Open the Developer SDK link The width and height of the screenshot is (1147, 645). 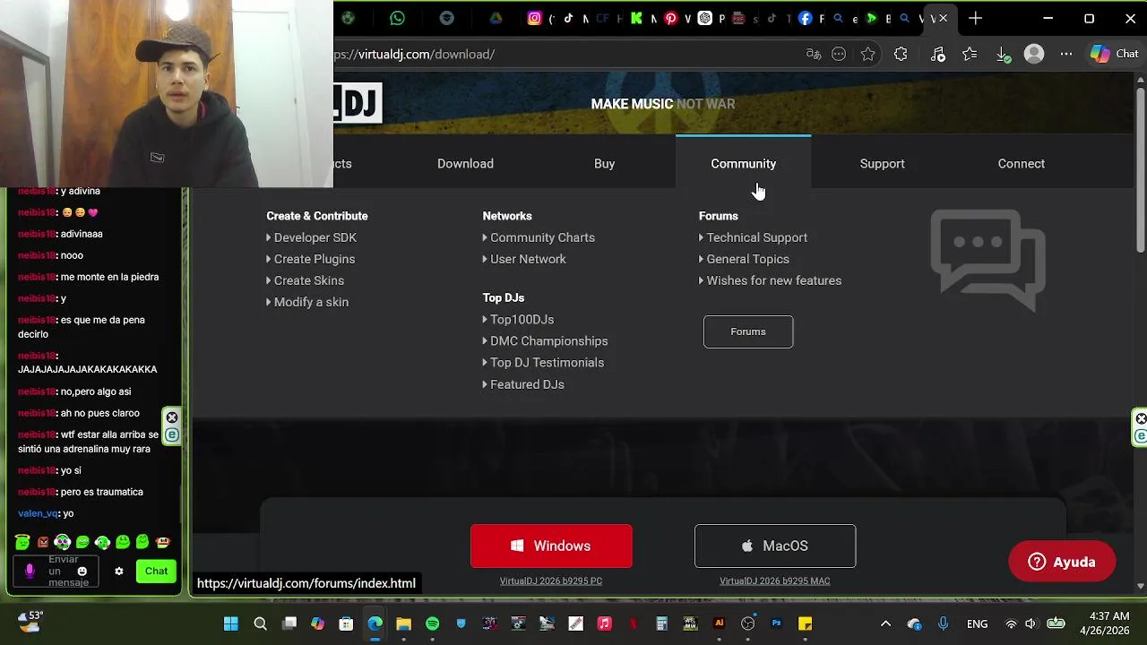(315, 237)
